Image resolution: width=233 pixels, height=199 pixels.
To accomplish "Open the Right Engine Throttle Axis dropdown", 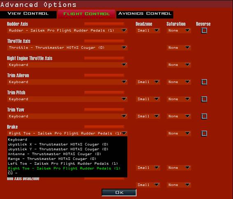I will (x=67, y=65).
